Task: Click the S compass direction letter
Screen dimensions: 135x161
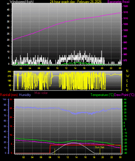Action: (127, 81)
